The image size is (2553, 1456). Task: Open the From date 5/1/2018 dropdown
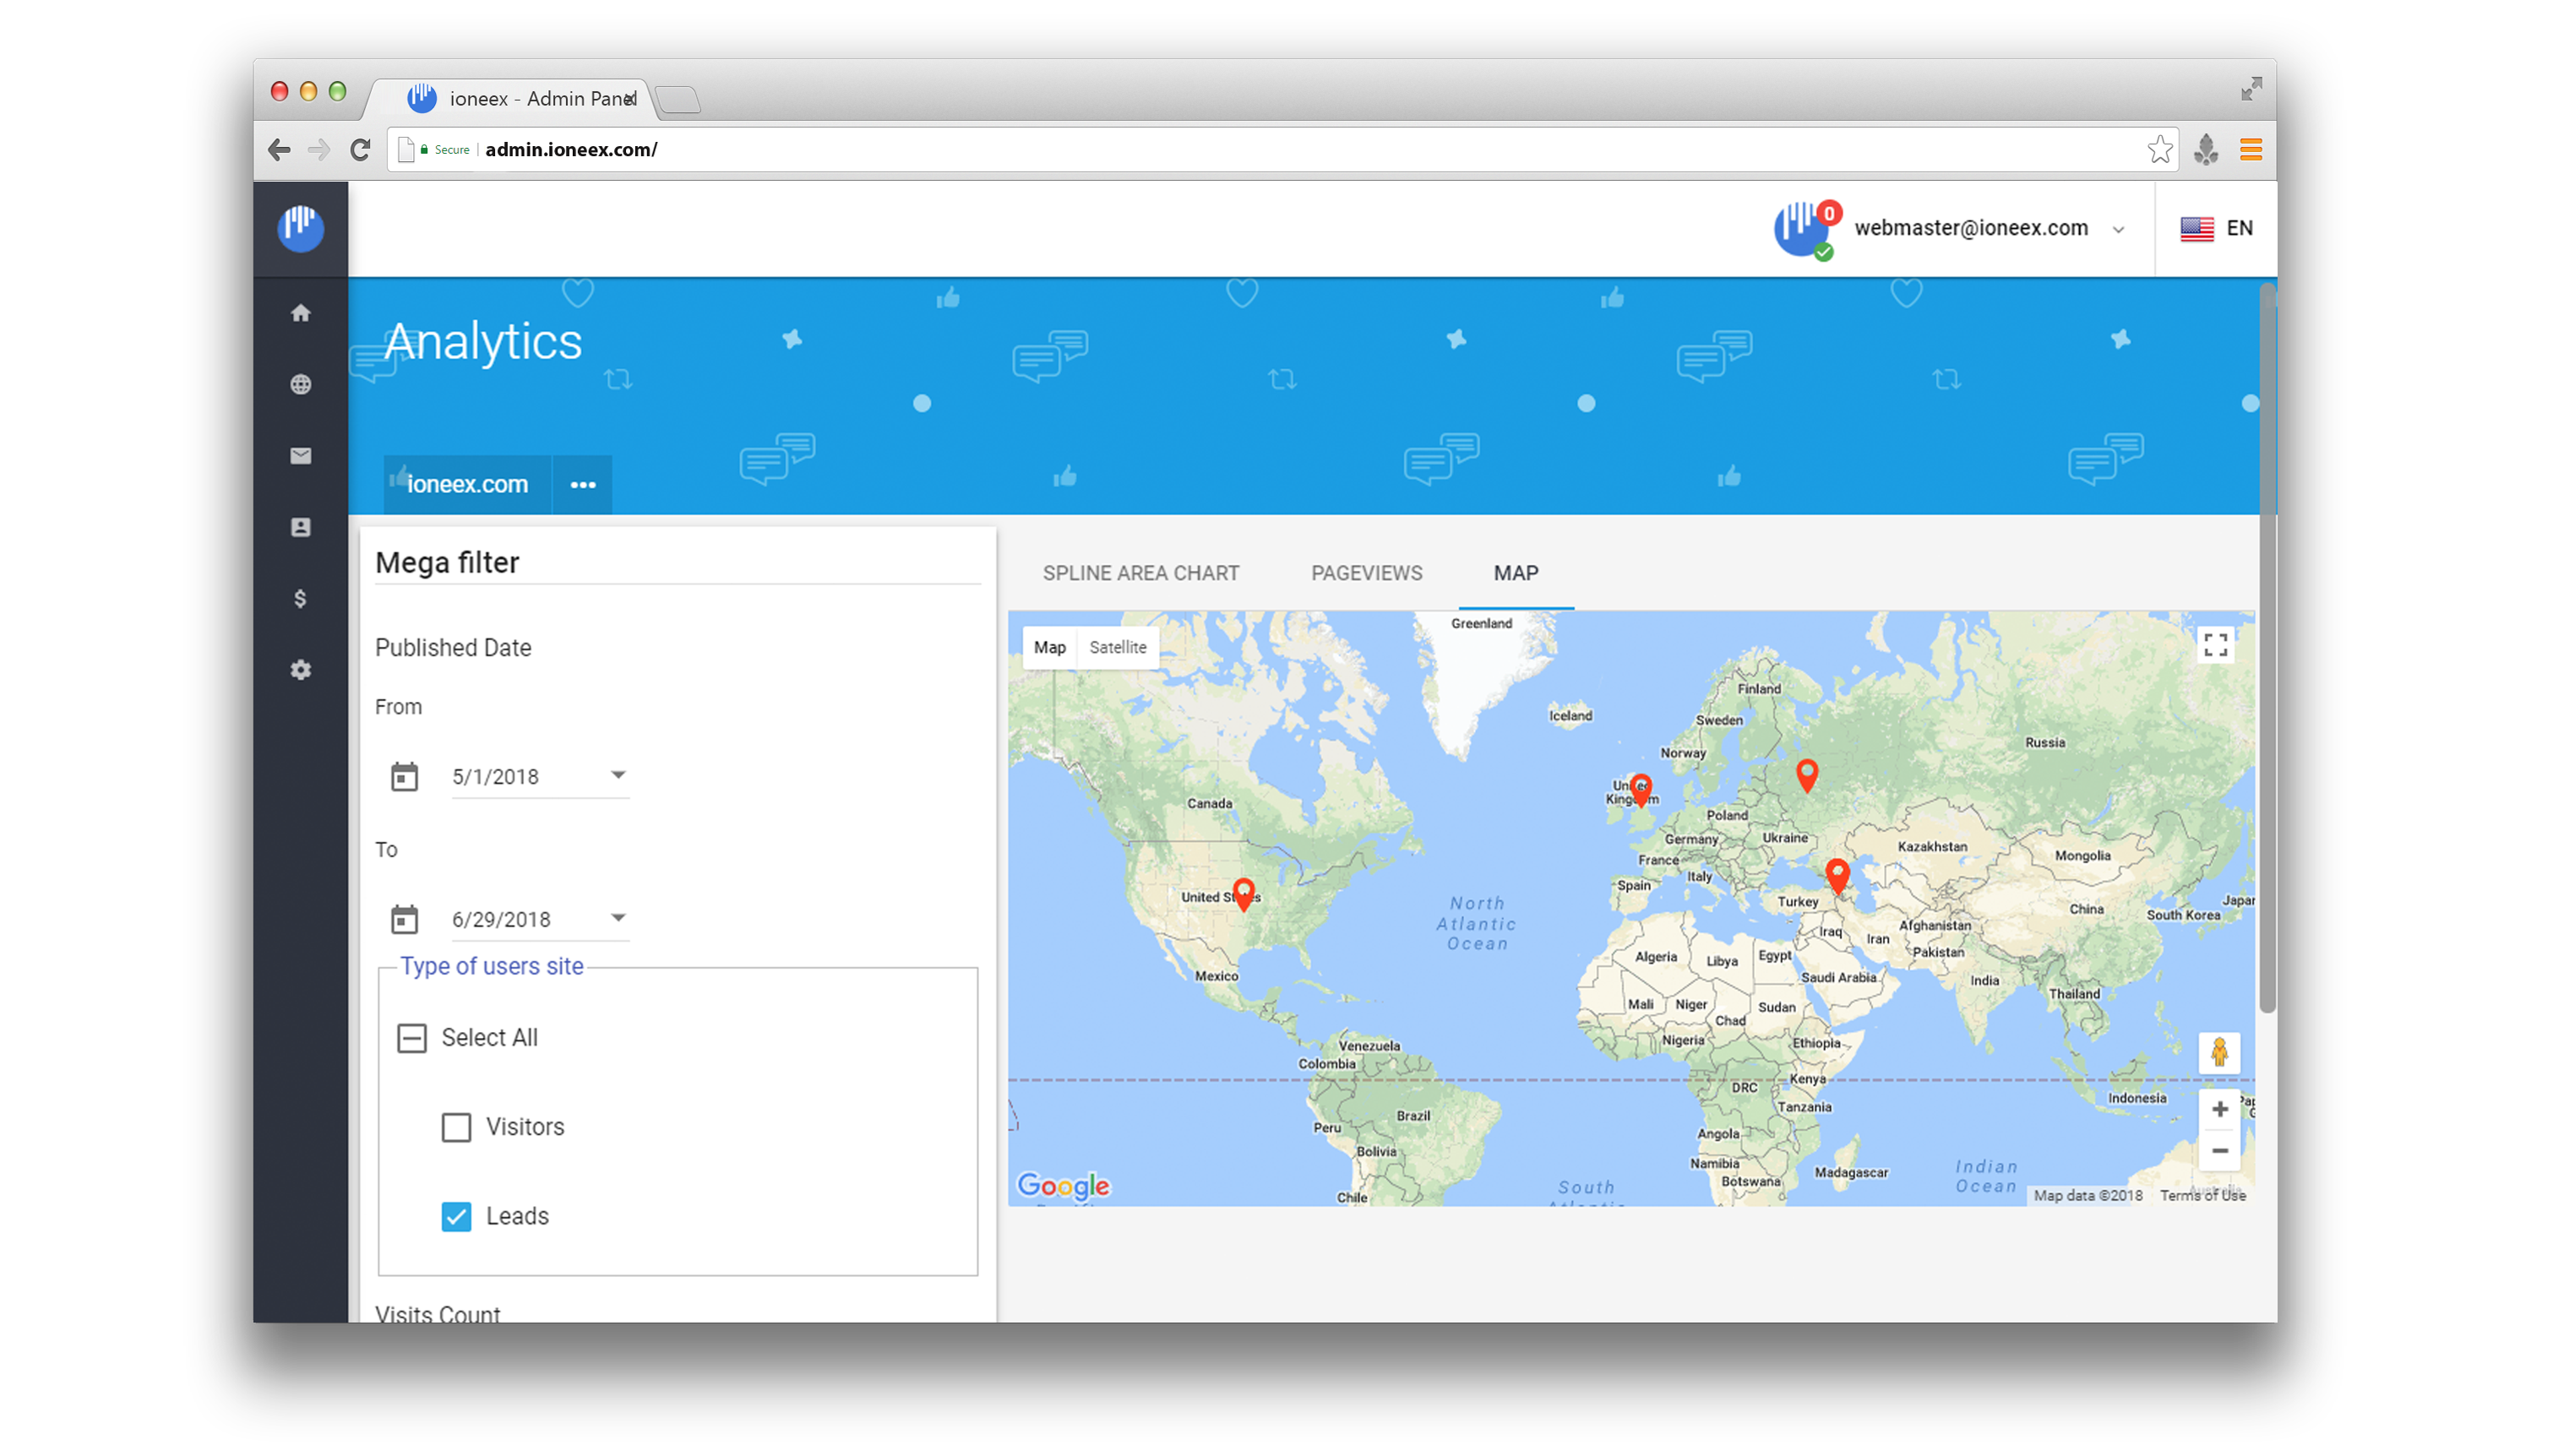tap(618, 776)
